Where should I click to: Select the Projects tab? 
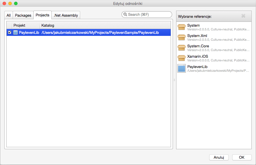(x=43, y=15)
